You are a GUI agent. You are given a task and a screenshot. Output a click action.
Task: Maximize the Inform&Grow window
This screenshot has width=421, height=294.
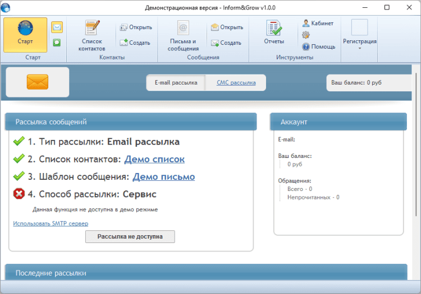coord(387,7)
